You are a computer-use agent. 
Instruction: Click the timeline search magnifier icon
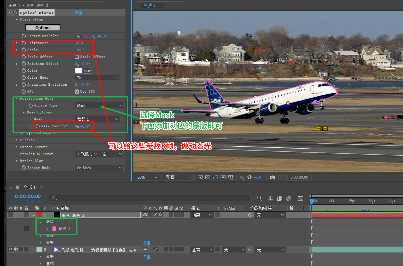[x=54, y=198]
